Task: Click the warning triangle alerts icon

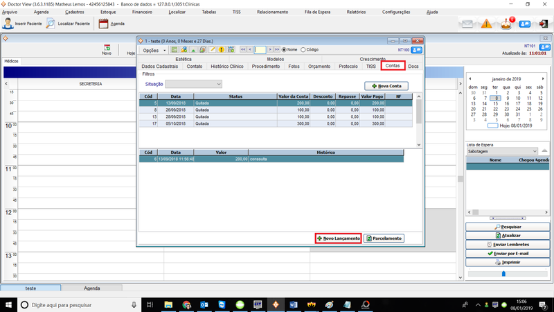Action: tap(487, 24)
